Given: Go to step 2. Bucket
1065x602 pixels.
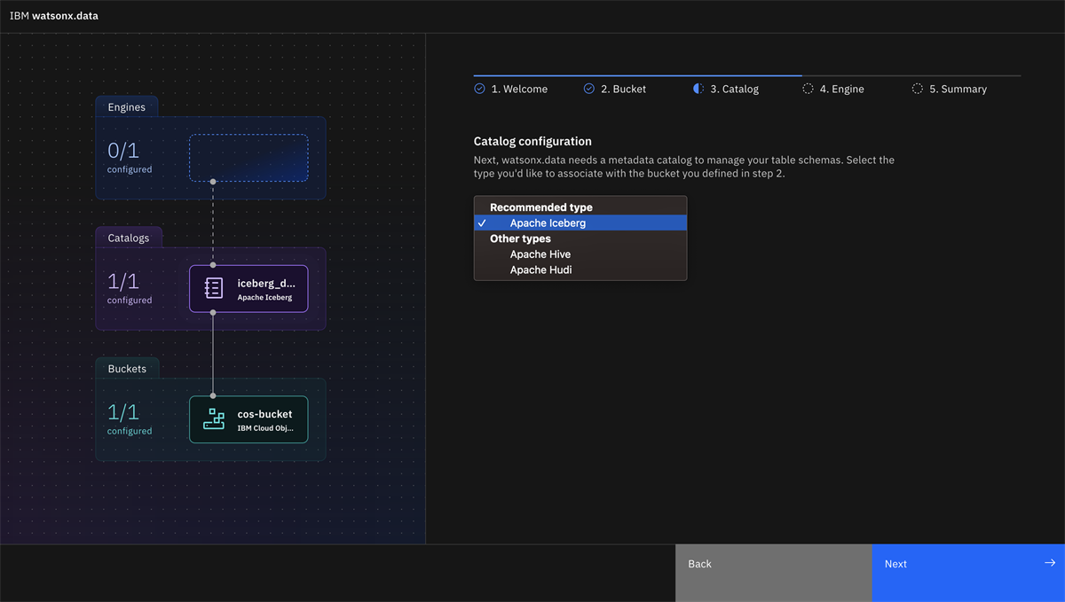Looking at the screenshot, I should point(615,89).
